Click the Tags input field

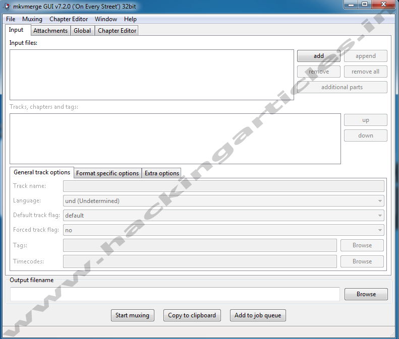(200, 245)
